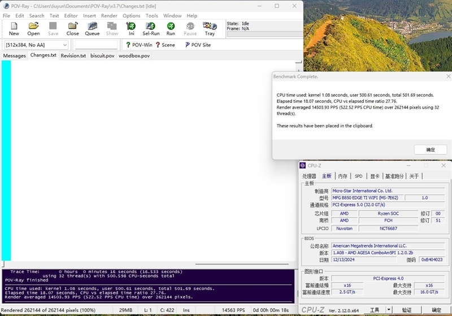Open the Insert menu
Viewport: 452px width, 316px height.
(89, 16)
